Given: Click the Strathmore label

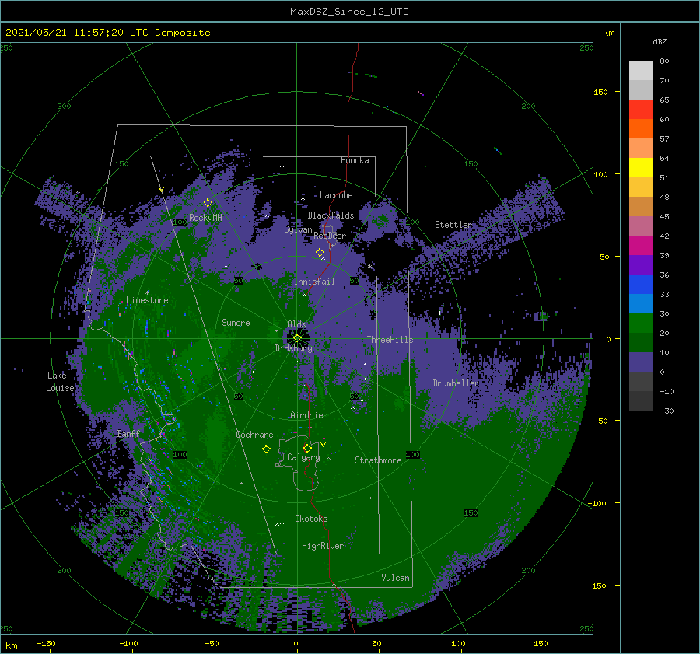Looking at the screenshot, I should (x=378, y=460).
